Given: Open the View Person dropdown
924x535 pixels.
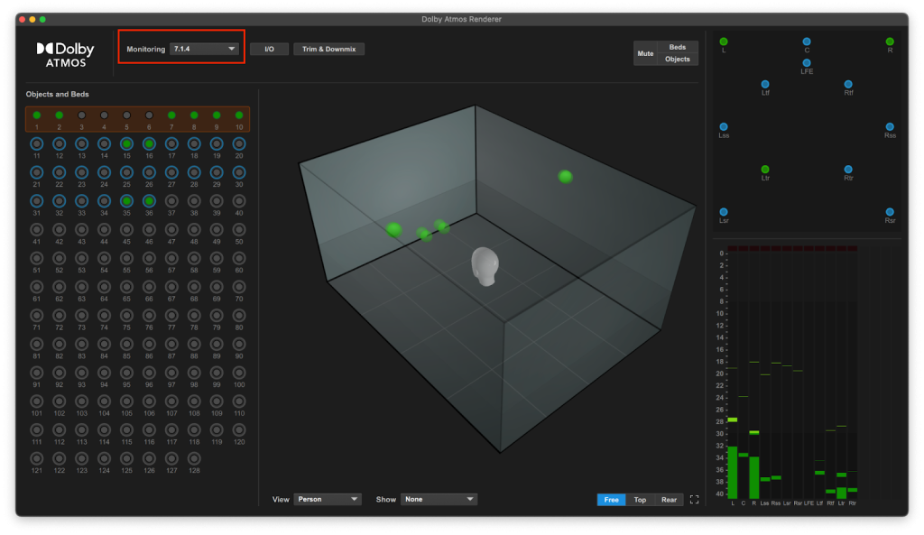Looking at the screenshot, I should coord(327,499).
